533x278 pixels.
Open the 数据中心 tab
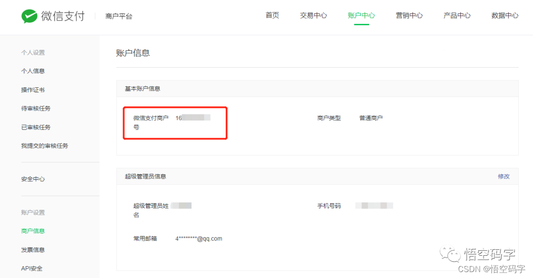505,15
